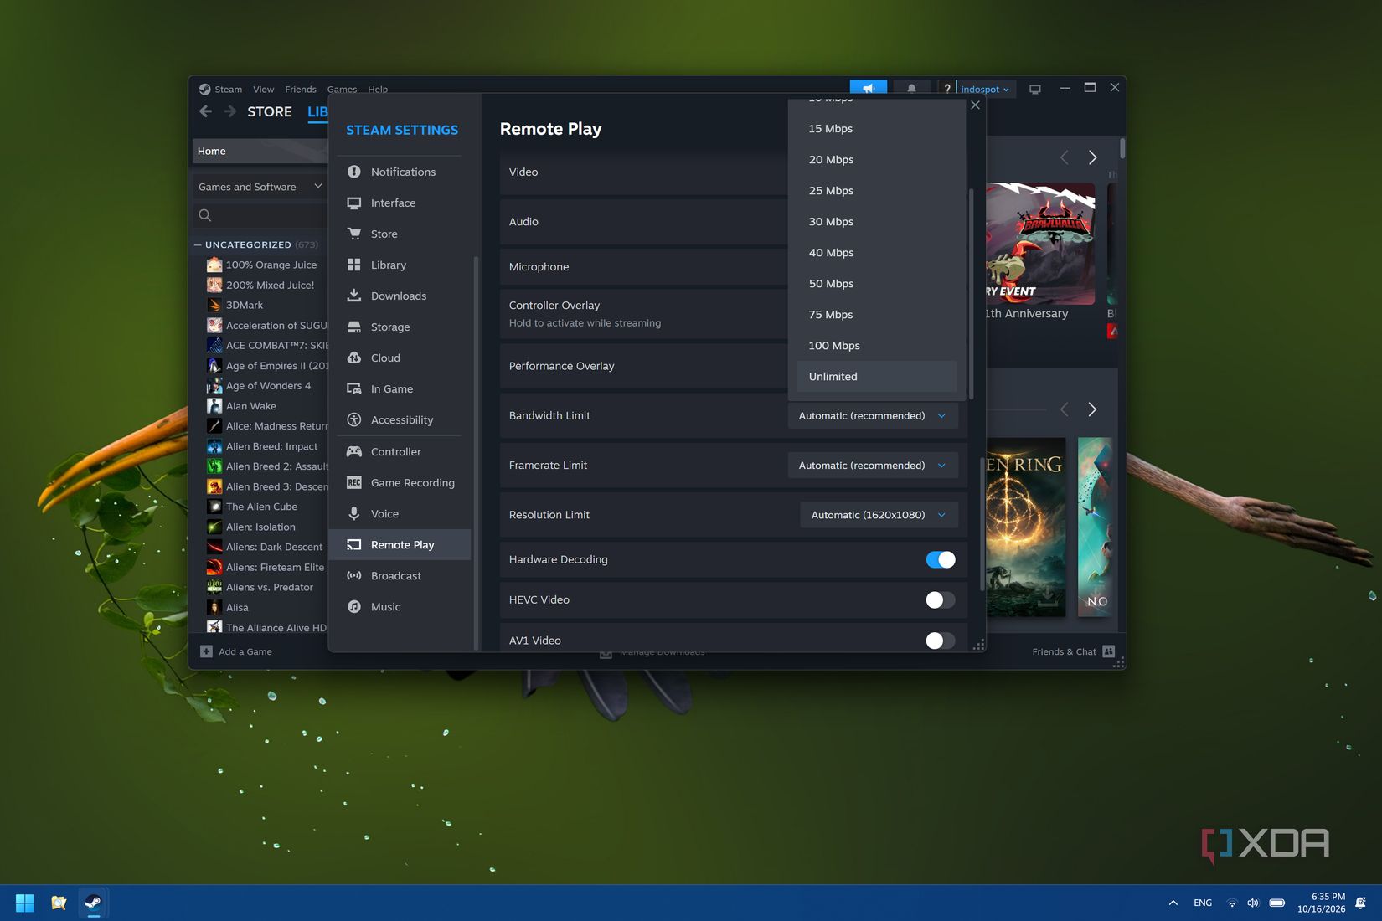Click the Music note icon

354,606
